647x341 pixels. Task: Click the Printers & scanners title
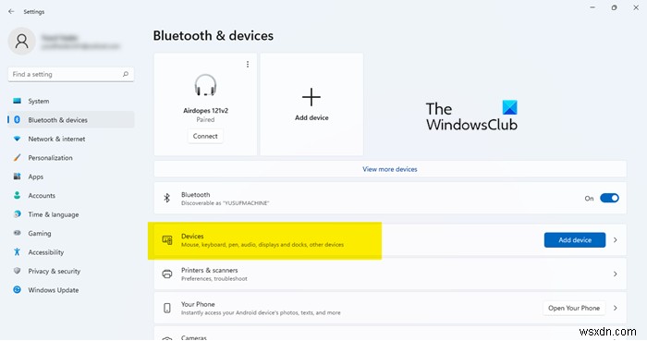click(210, 270)
